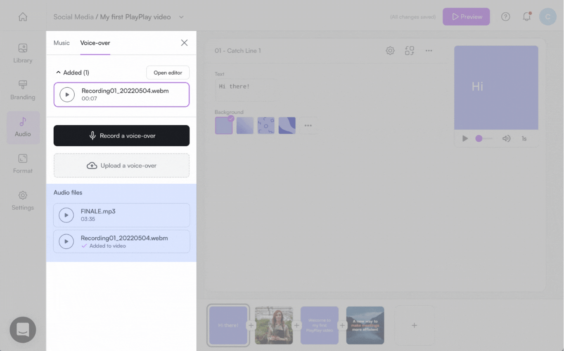Collapse the Added (1) section
The width and height of the screenshot is (564, 351).
(58, 73)
